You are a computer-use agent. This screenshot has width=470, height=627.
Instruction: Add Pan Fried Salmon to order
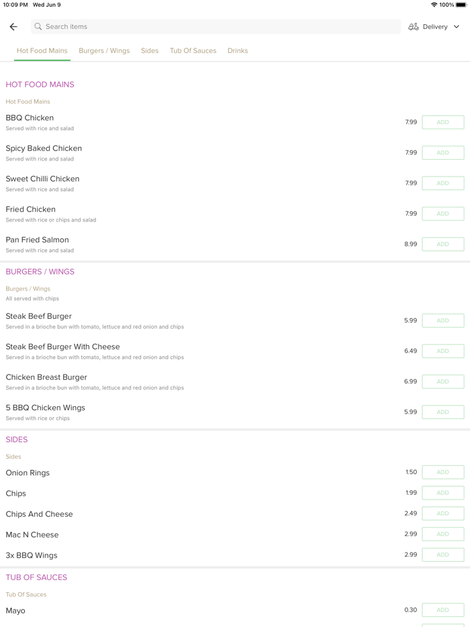pos(442,244)
